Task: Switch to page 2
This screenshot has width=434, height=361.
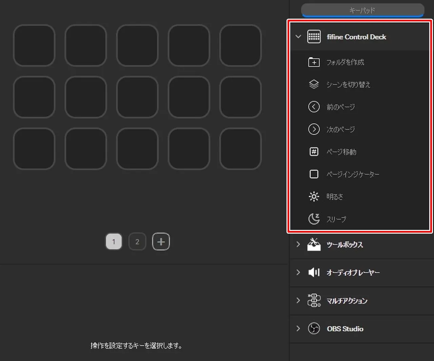Action: tap(137, 242)
